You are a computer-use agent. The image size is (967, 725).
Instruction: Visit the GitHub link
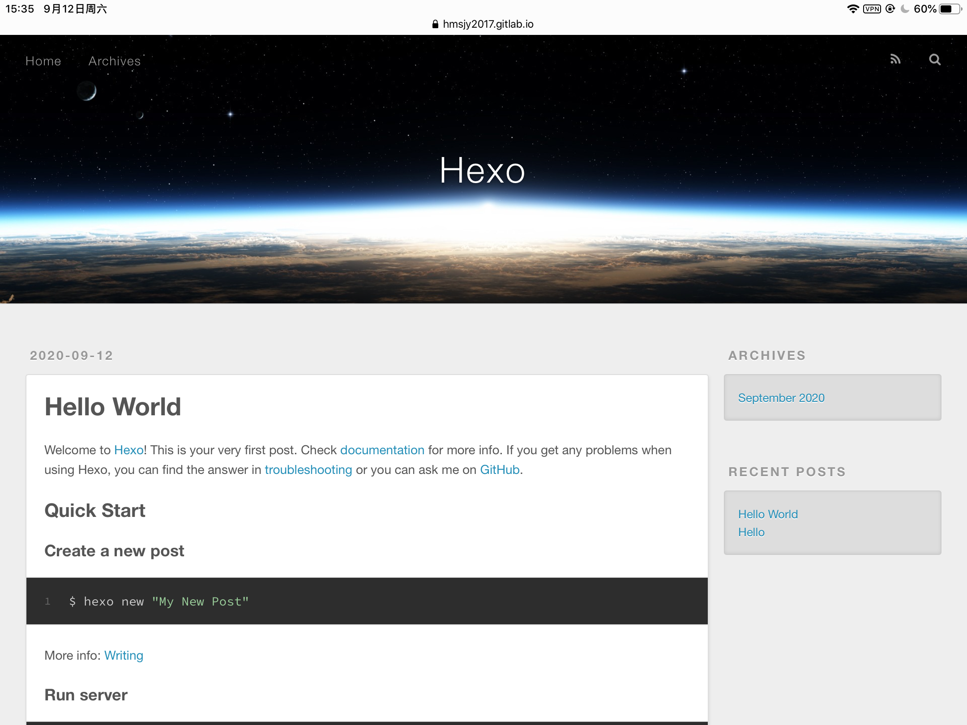[500, 469]
